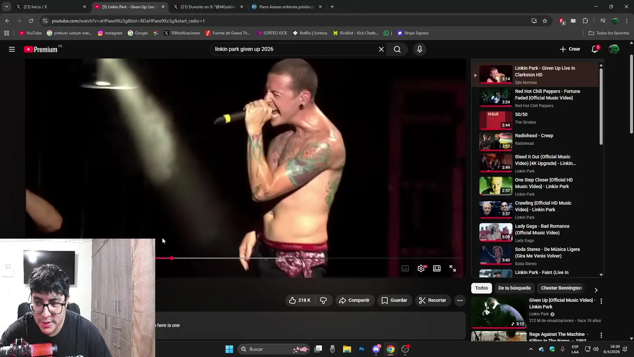Image resolution: width=634 pixels, height=357 pixels.
Task: Dislike the video with thumbs down
Action: coord(323,300)
